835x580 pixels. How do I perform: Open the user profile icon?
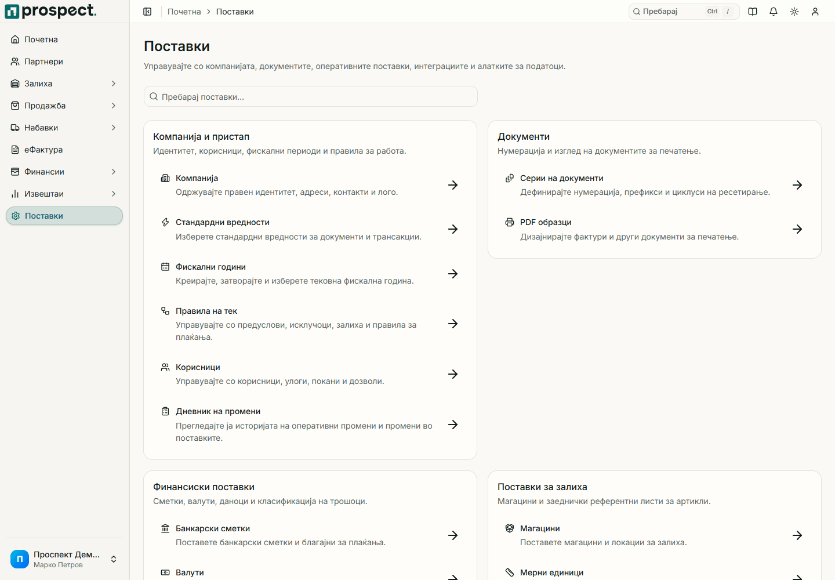tap(815, 12)
